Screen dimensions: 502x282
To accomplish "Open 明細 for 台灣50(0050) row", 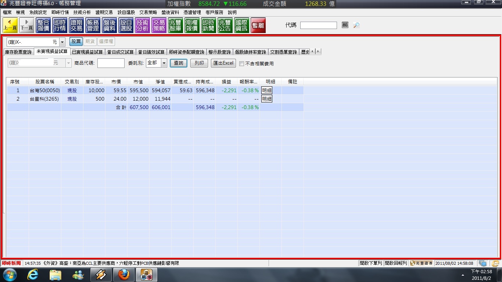I will pyautogui.click(x=267, y=90).
